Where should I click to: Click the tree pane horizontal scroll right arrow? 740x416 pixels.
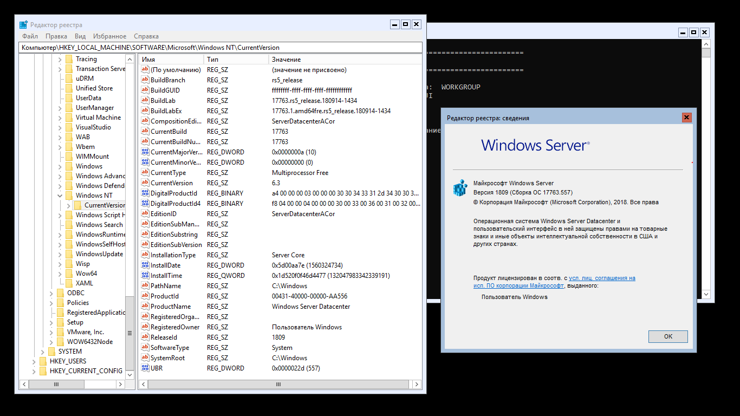point(121,384)
